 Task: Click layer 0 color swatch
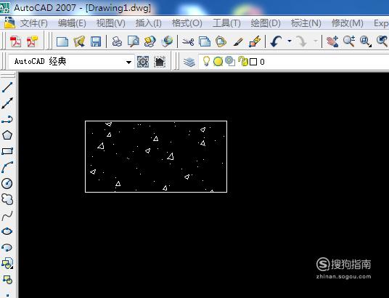tap(253, 62)
